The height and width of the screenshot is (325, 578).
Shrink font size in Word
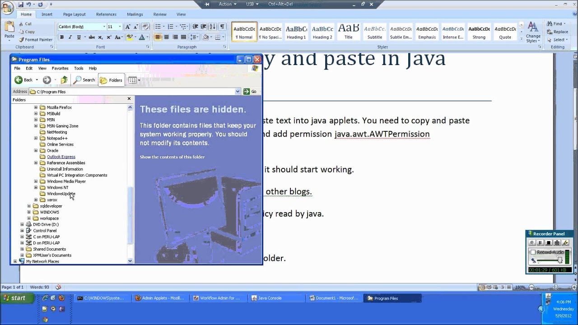tap(135, 27)
